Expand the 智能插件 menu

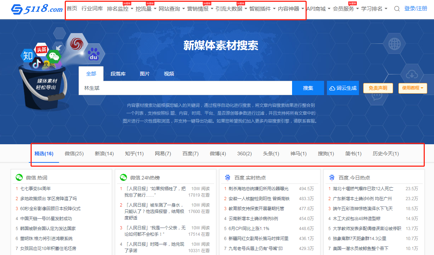click(x=262, y=9)
